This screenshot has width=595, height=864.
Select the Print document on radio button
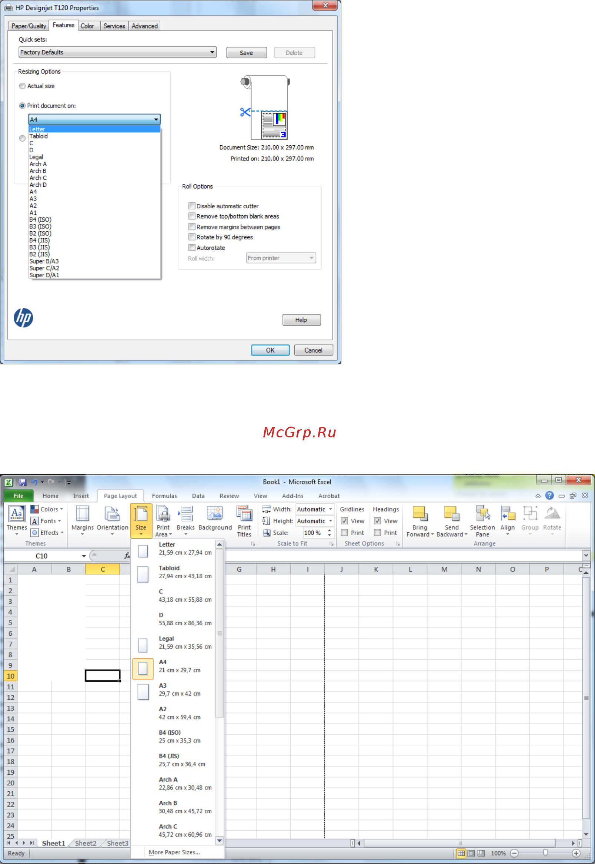pyautogui.click(x=22, y=106)
